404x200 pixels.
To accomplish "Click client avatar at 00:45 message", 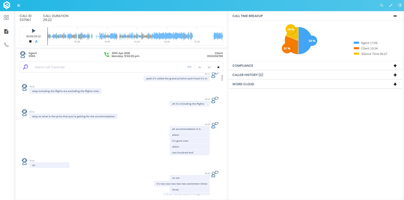I will (215, 174).
